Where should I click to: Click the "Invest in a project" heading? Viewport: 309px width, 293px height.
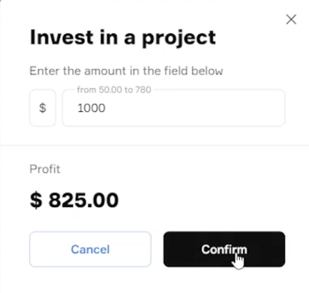click(123, 38)
